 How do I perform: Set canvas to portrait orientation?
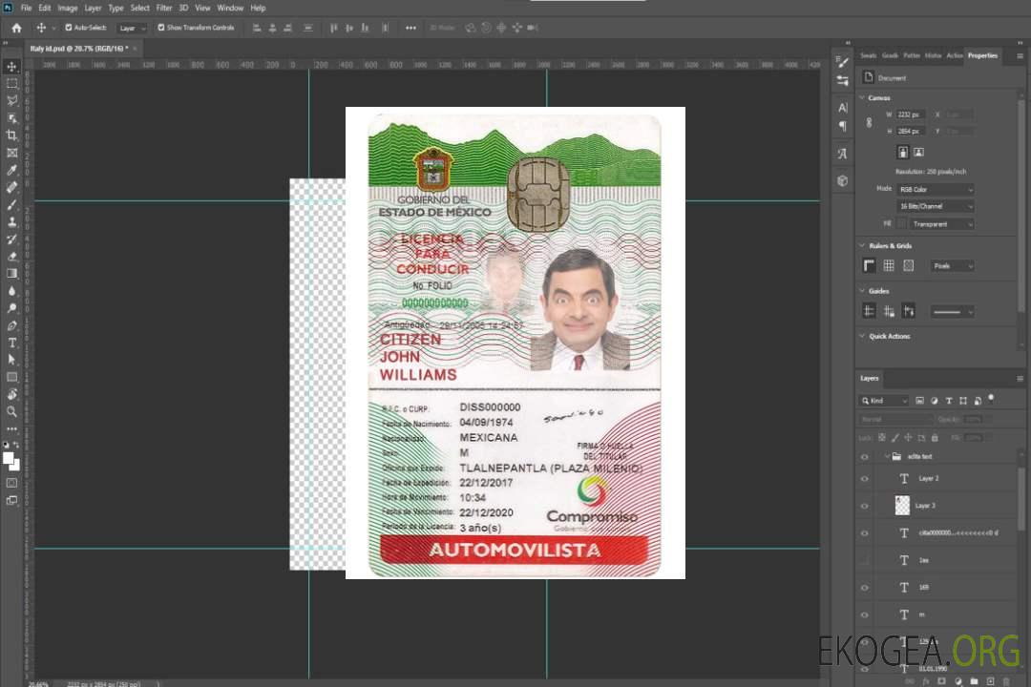click(x=903, y=153)
